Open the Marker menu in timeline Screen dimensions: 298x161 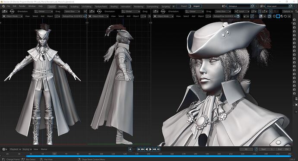(x=44, y=149)
